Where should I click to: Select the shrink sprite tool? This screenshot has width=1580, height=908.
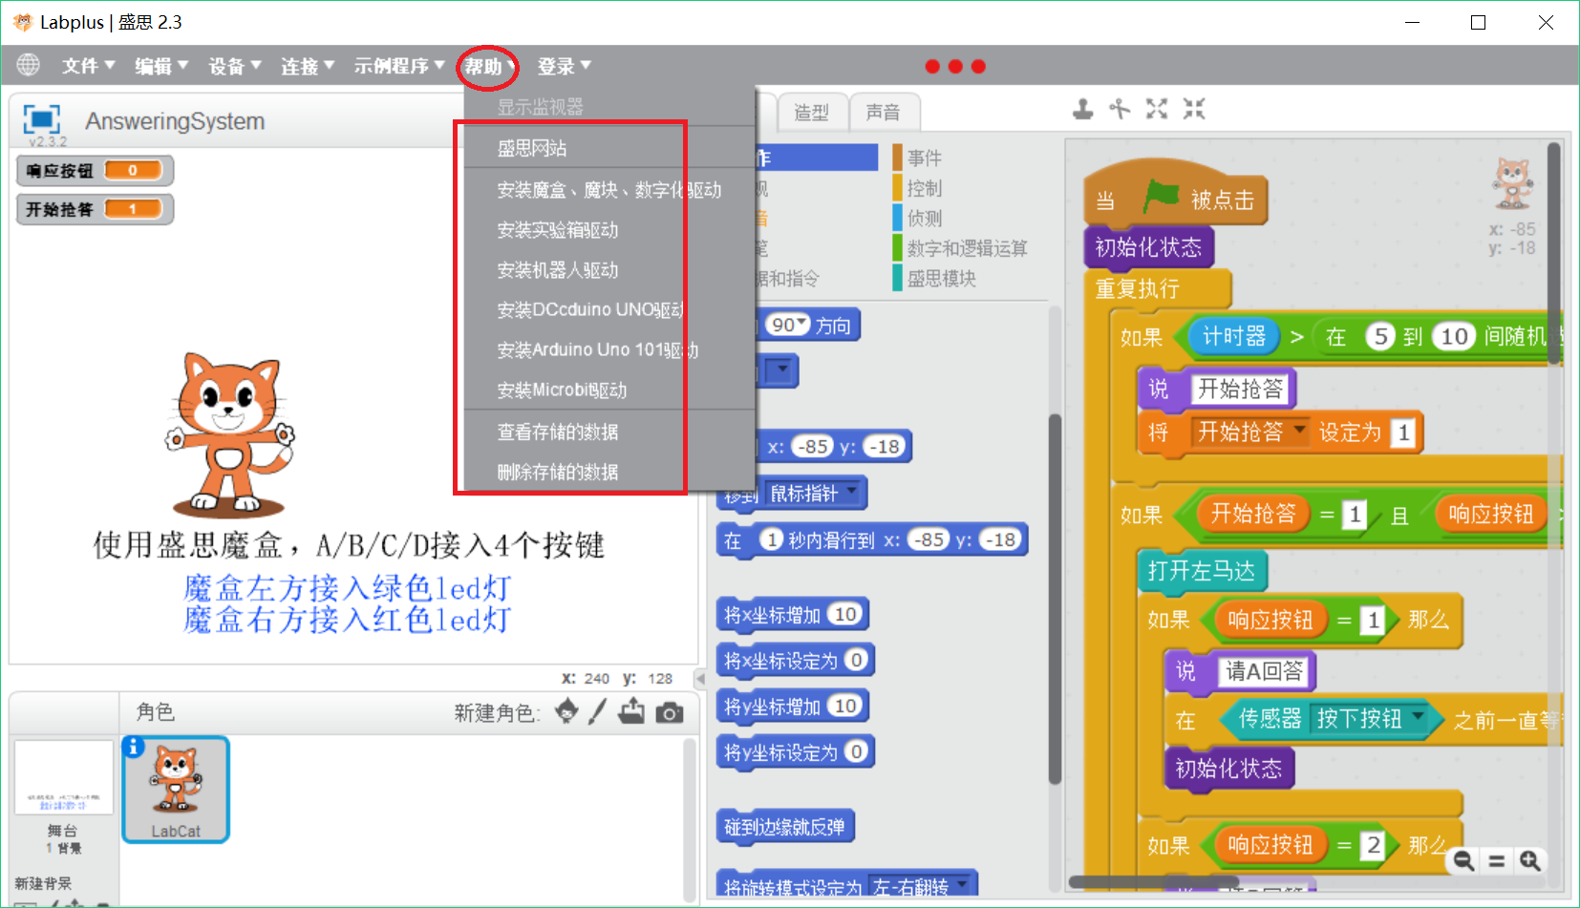pos(1194,109)
